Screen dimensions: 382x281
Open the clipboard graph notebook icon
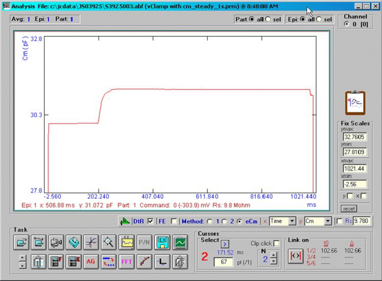pos(355,102)
